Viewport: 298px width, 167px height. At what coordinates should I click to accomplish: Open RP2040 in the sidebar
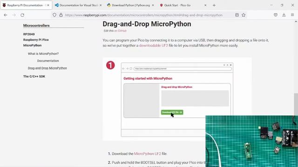[29, 34]
